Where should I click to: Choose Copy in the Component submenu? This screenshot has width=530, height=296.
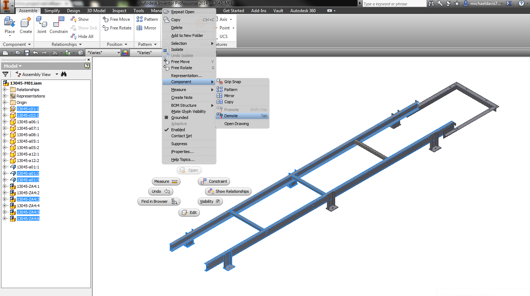242,102
